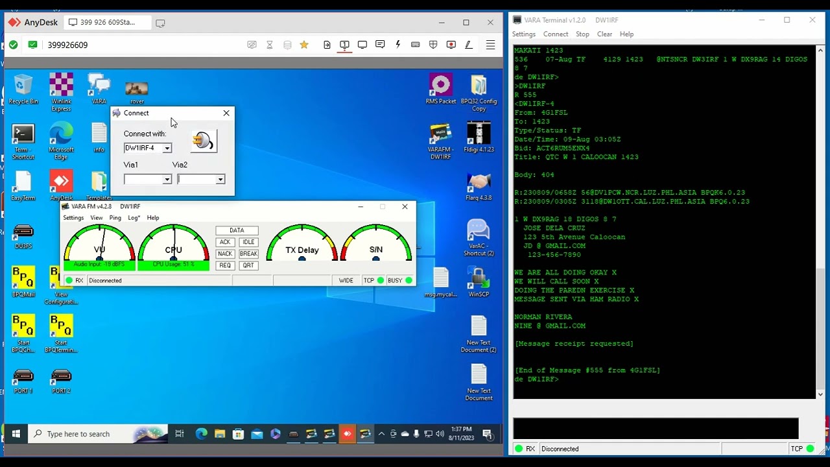The image size is (830, 467).
Task: Open AnyDesk actions lightning icon
Action: click(397, 45)
